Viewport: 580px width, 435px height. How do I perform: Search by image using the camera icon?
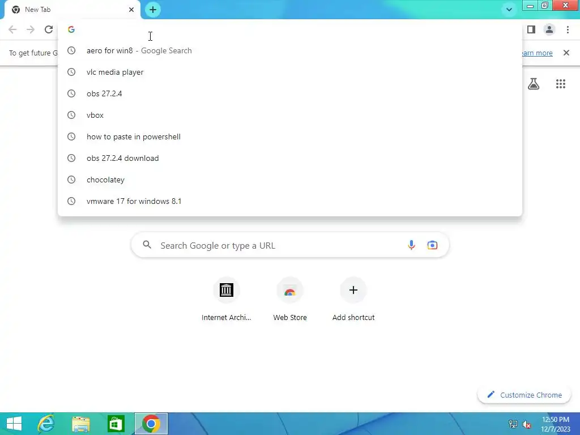[432, 245]
